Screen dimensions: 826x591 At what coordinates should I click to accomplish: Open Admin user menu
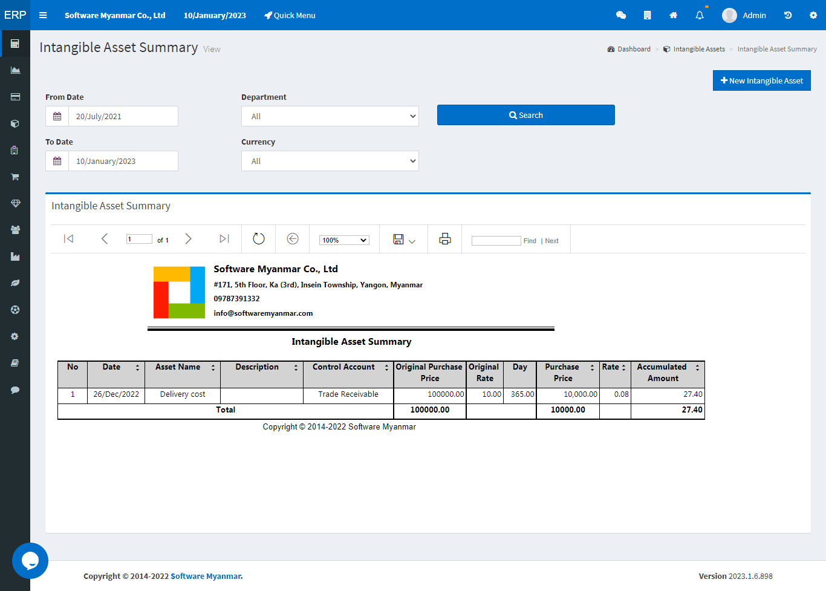click(x=744, y=15)
